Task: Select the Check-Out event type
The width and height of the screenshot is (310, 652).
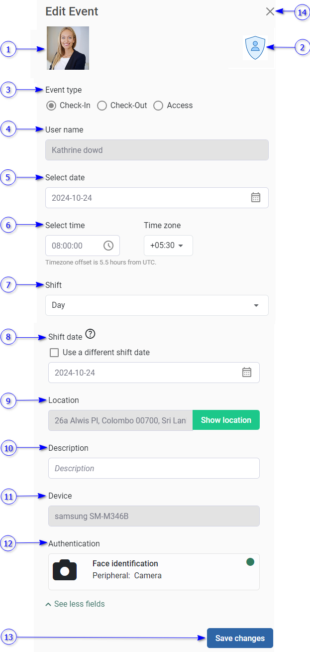Action: click(102, 106)
